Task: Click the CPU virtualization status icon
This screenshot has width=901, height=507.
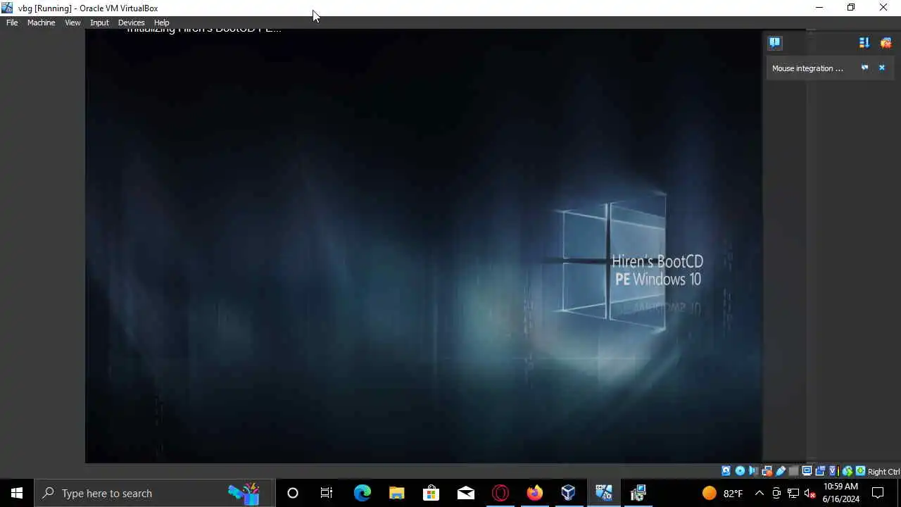Action: click(833, 471)
